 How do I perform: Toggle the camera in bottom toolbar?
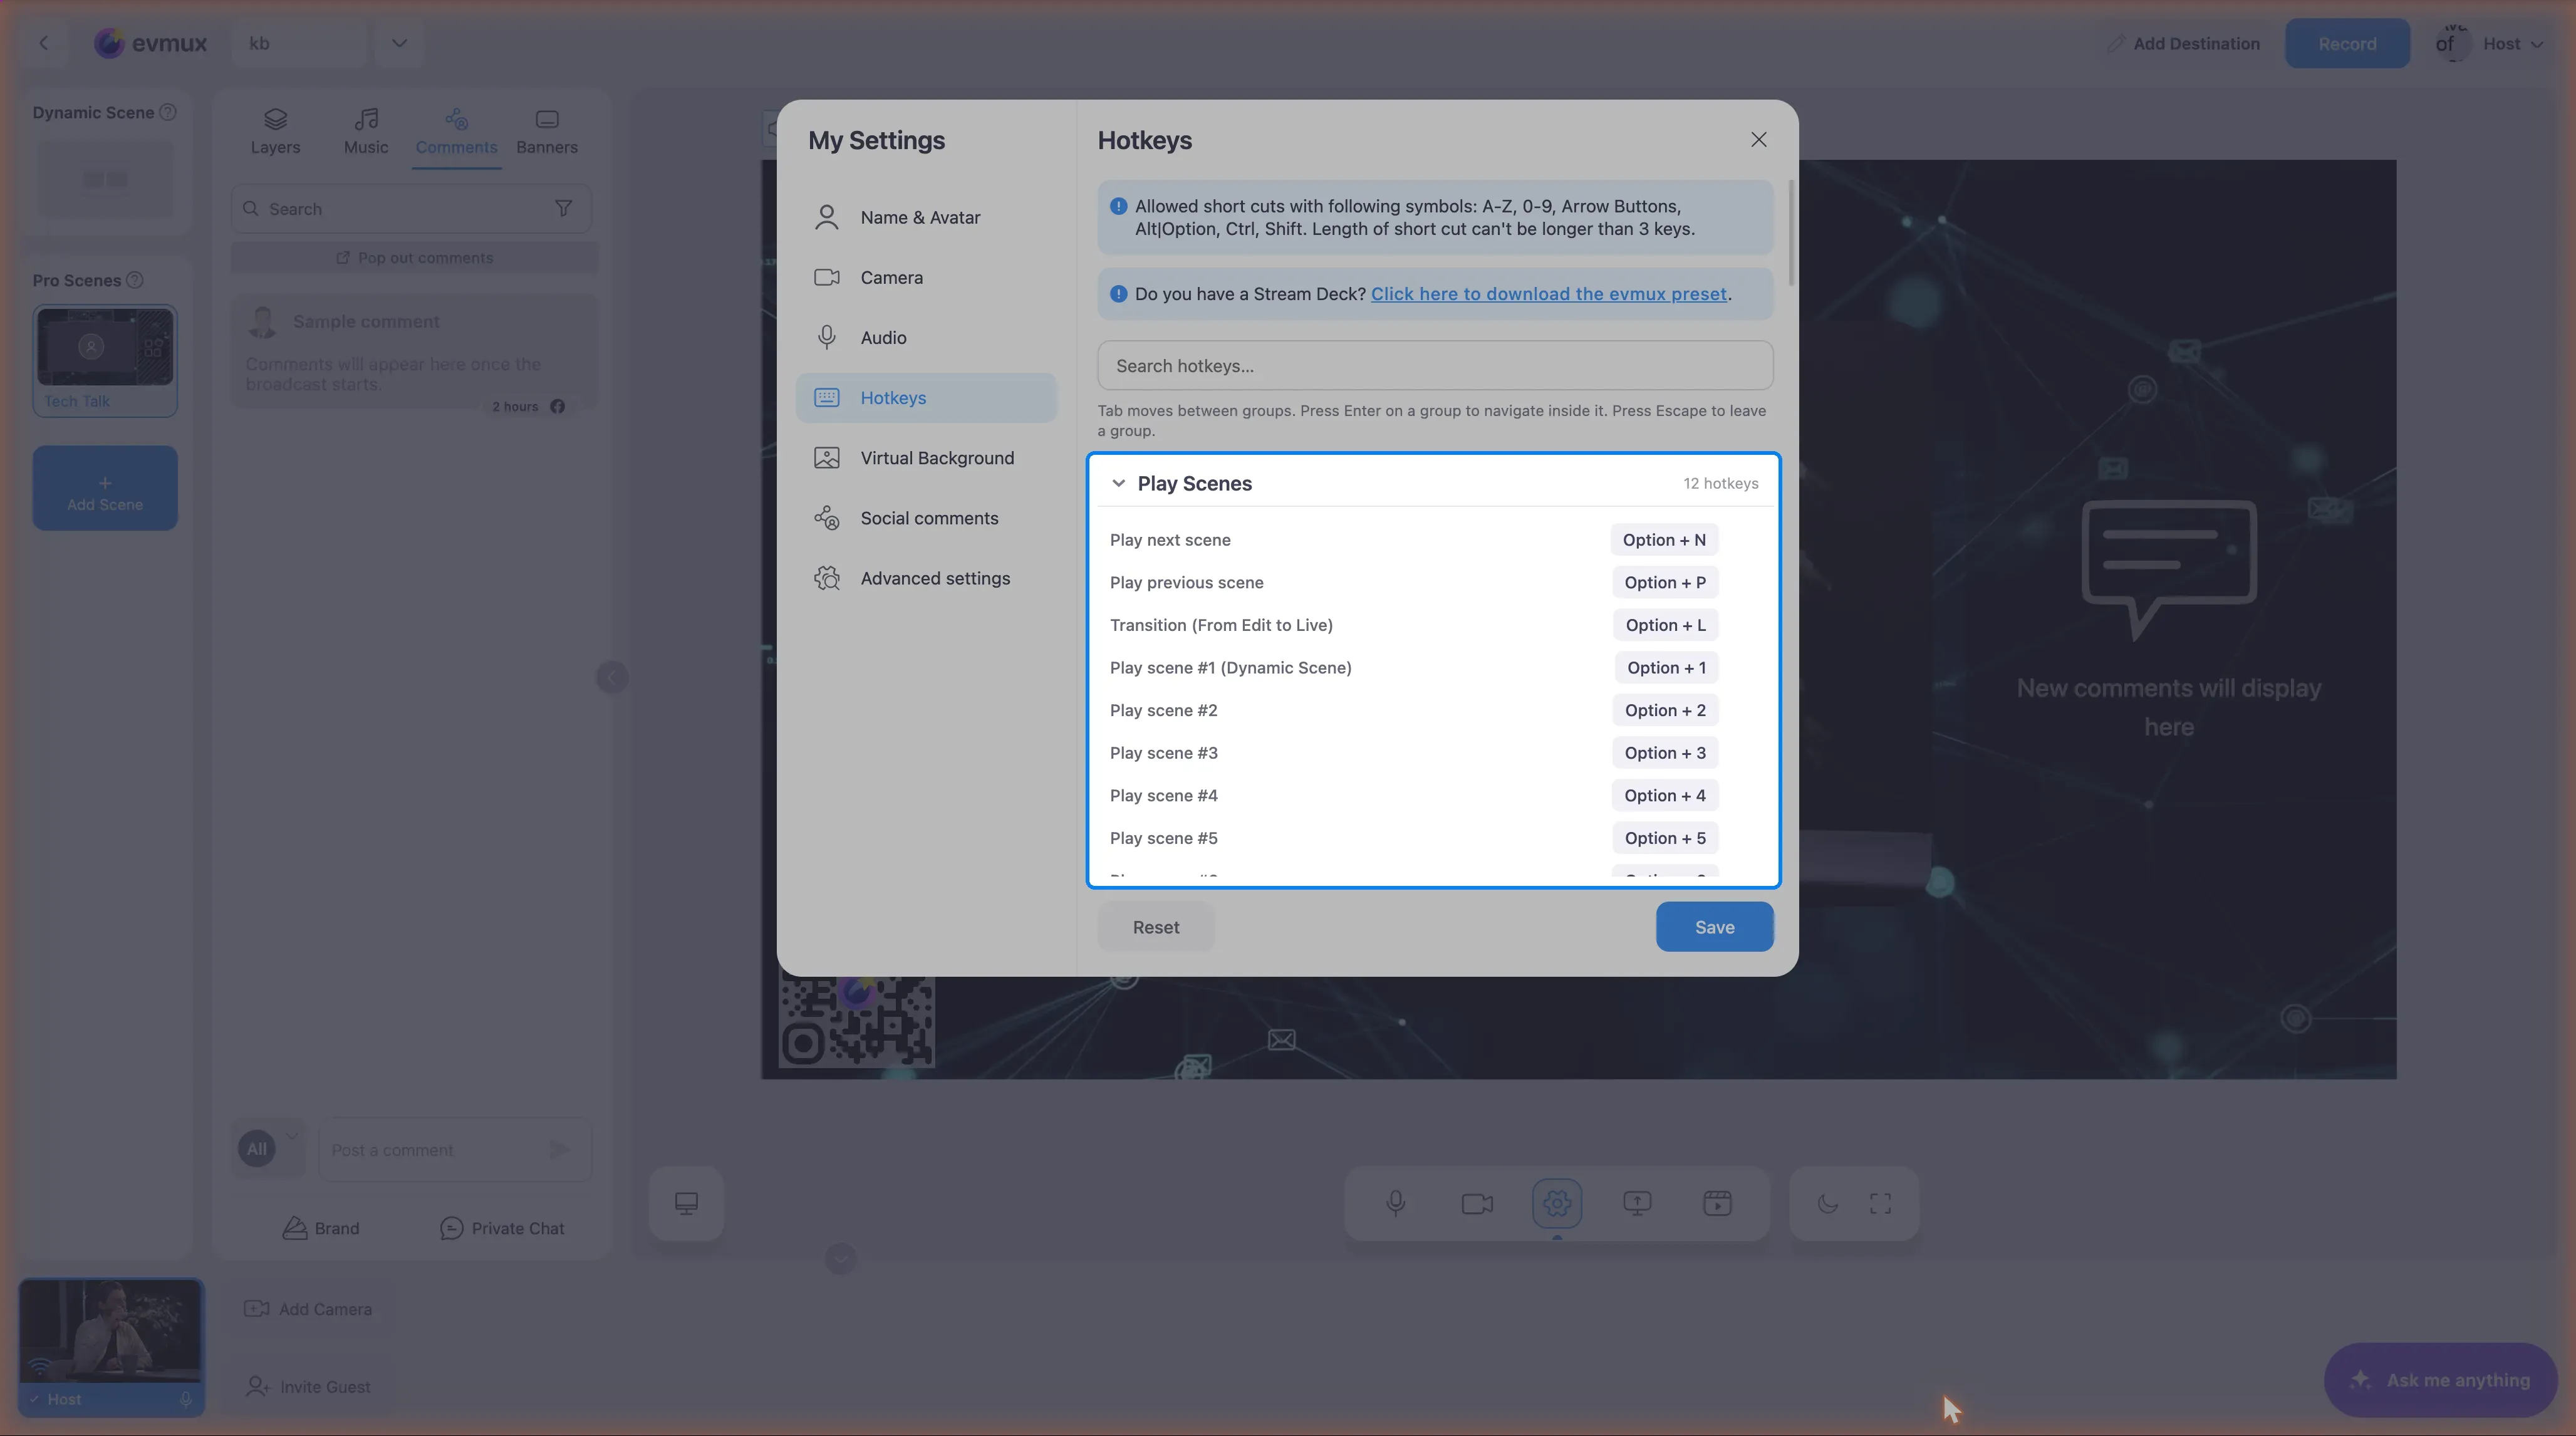1477,1203
